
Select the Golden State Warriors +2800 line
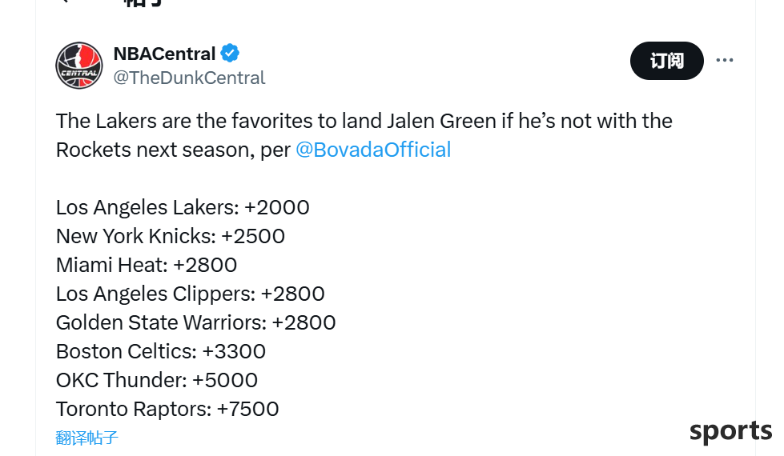click(x=195, y=322)
